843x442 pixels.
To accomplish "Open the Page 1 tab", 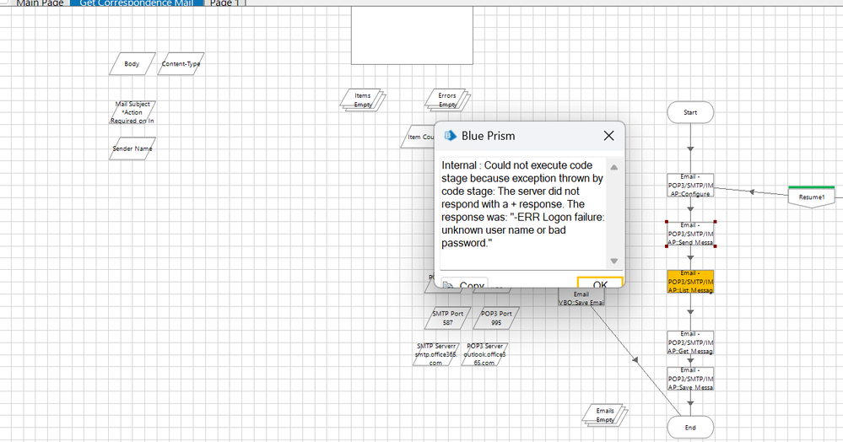I will point(224,3).
